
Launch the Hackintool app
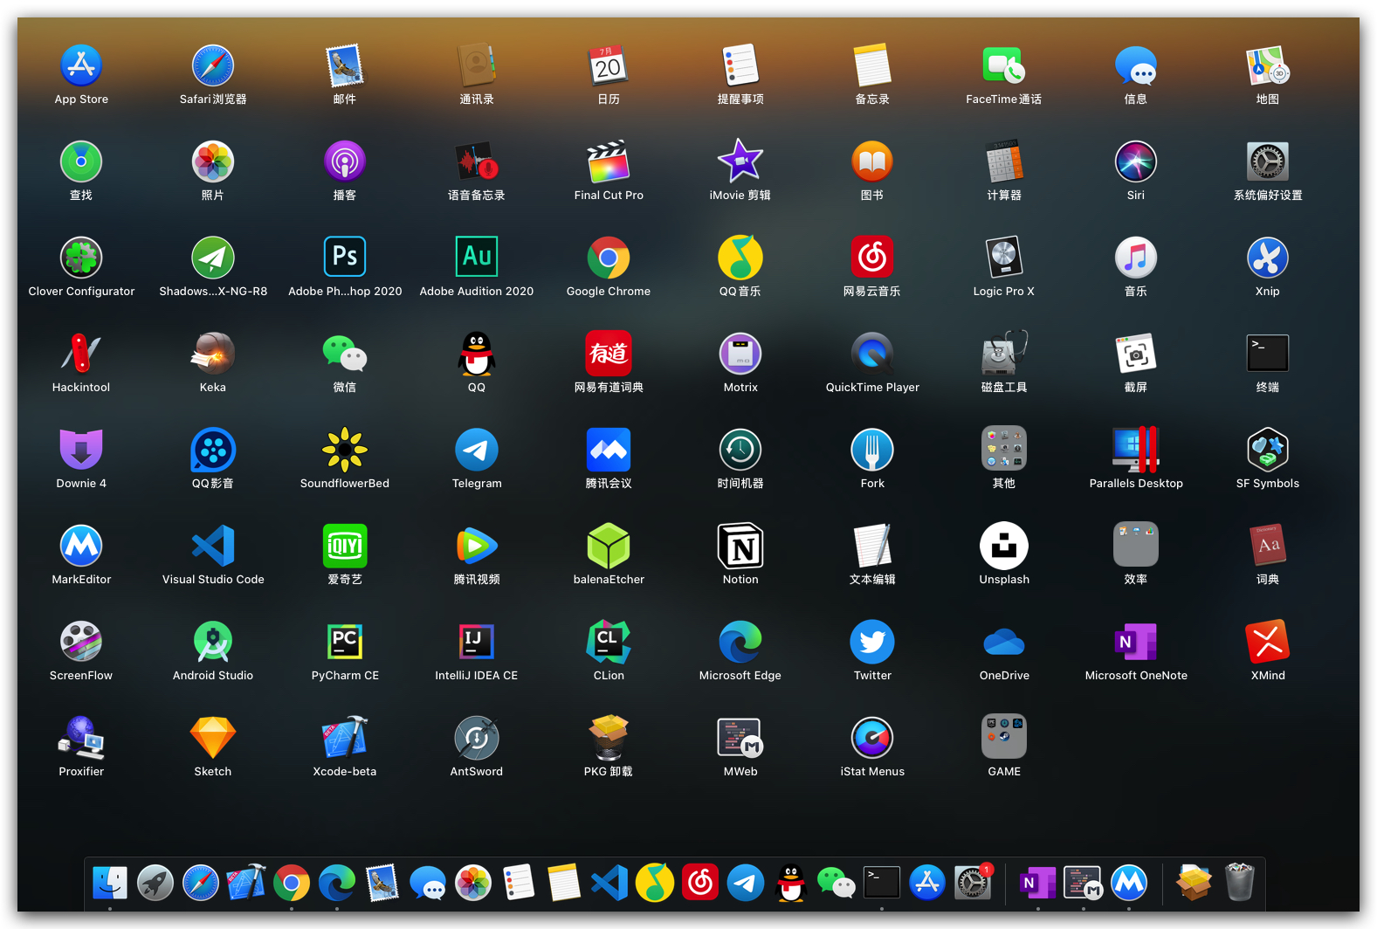[81, 354]
